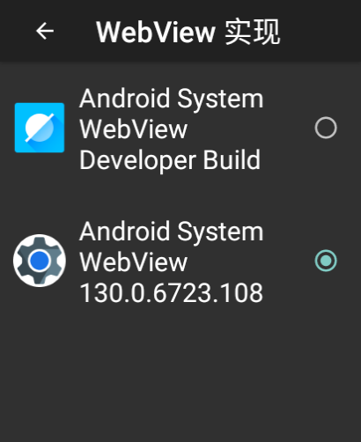The width and height of the screenshot is (361, 442).
Task: Choose Android System WebView Developer Build entry
Action: (x=180, y=129)
